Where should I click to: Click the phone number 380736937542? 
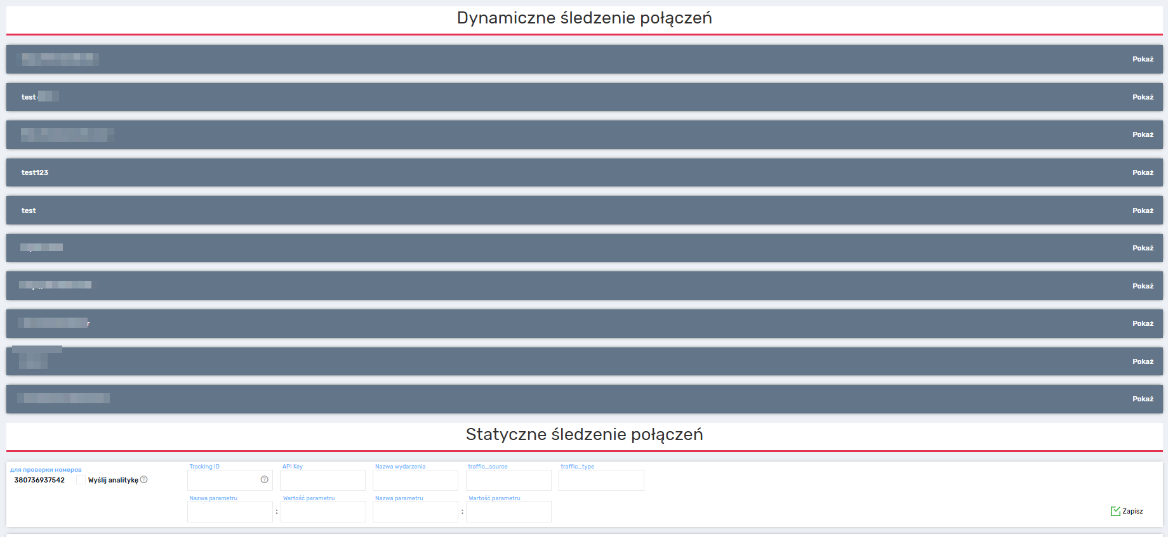(39, 480)
